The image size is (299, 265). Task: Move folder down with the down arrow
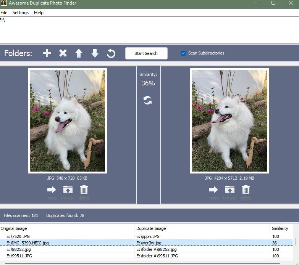click(x=95, y=53)
